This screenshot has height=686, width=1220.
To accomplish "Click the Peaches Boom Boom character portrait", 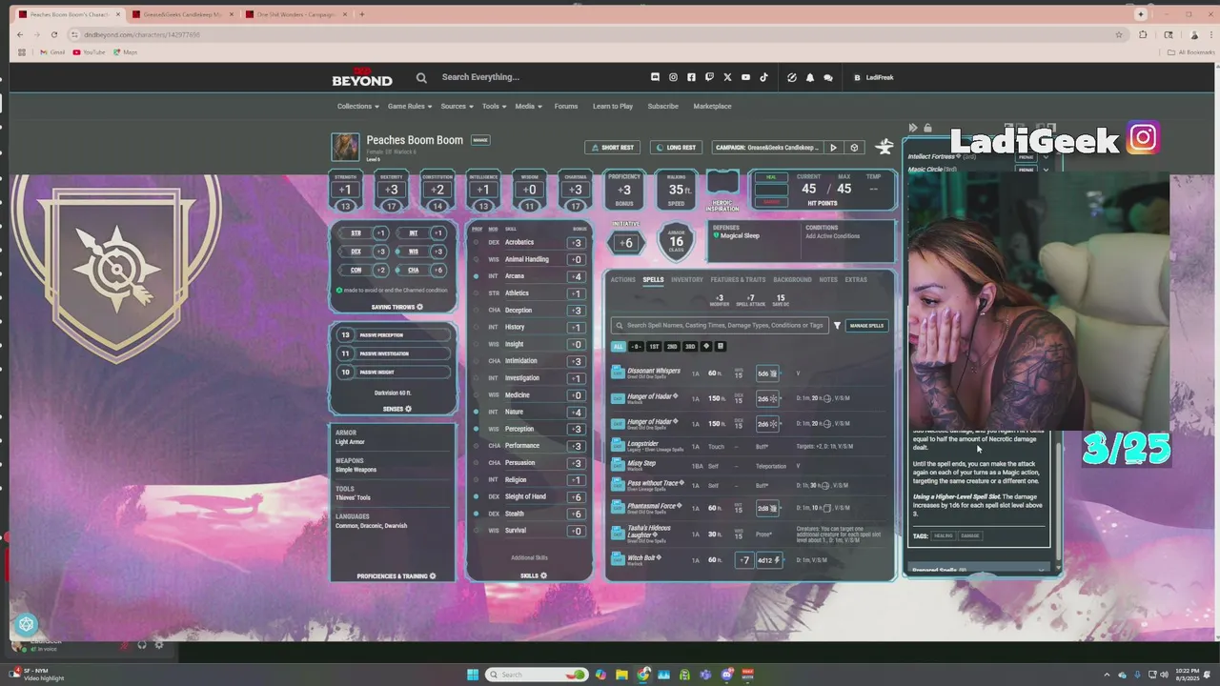I will 345,147.
